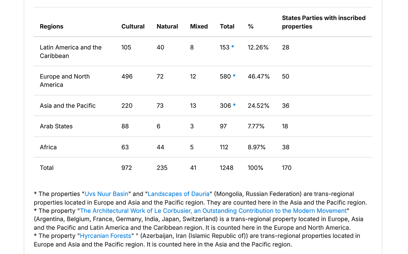
Task: Open the "Landscapes of Dauria" link
Action: coord(178,194)
